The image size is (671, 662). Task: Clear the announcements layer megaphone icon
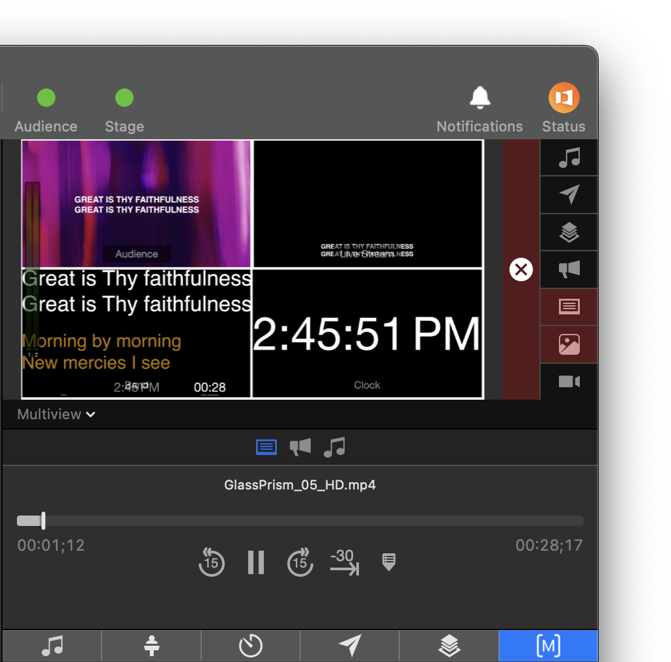569,269
